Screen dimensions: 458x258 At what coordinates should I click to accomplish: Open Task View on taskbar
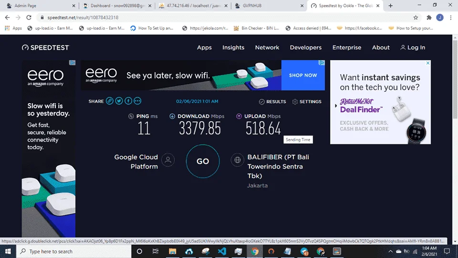[x=156, y=251]
